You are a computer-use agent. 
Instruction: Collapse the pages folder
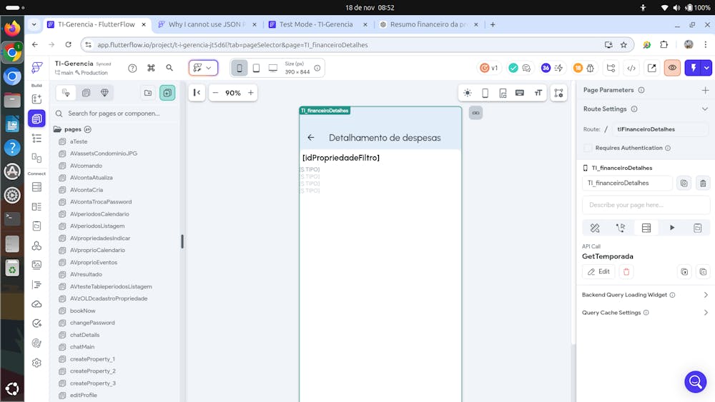pyautogui.click(x=57, y=129)
